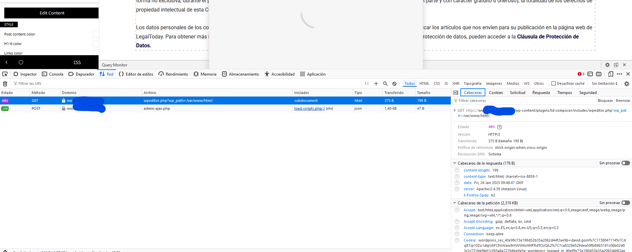Switch to the Inspector panel
632x252 pixels.
point(25,74)
